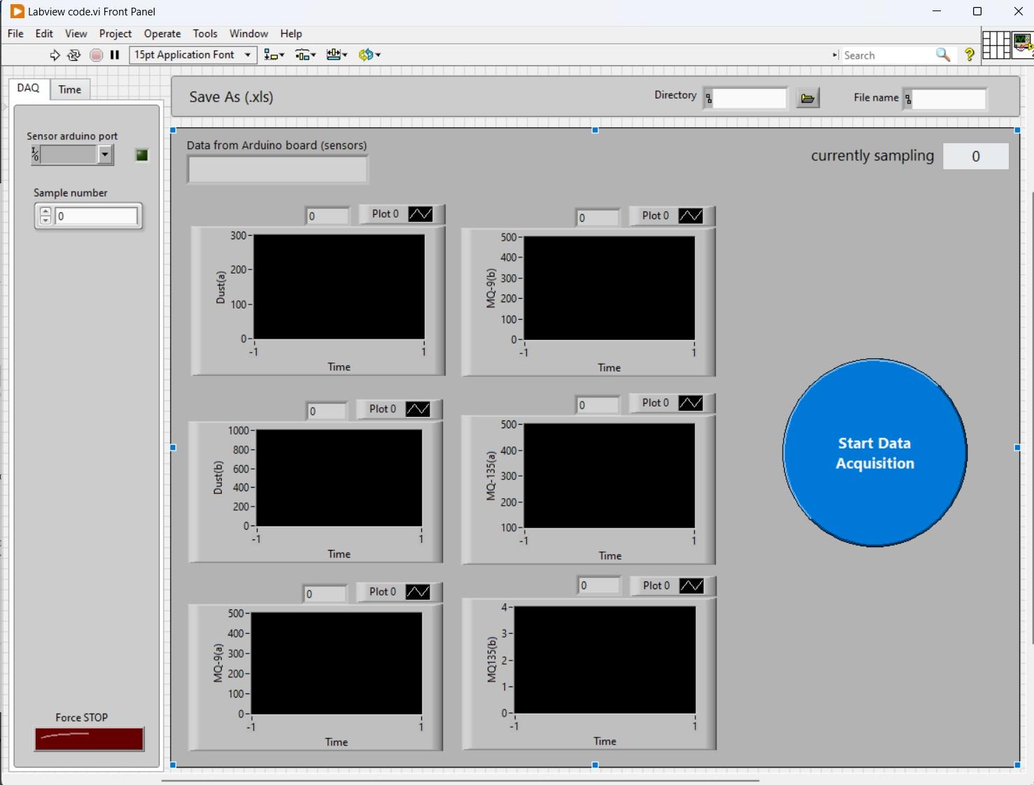Click the MQ-135(a) chart plot area
The width and height of the screenshot is (1034, 785).
[609, 476]
